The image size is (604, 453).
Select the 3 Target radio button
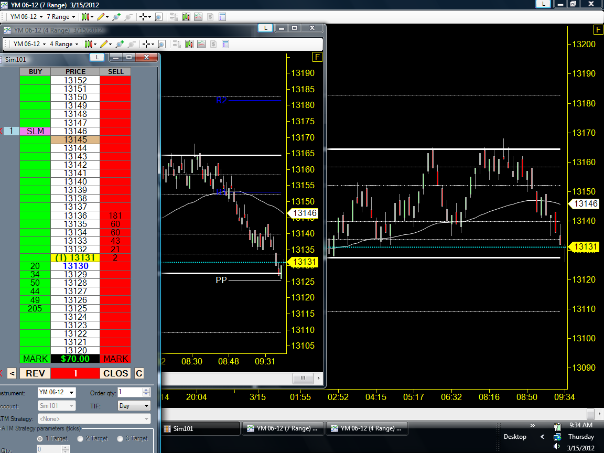click(x=120, y=439)
